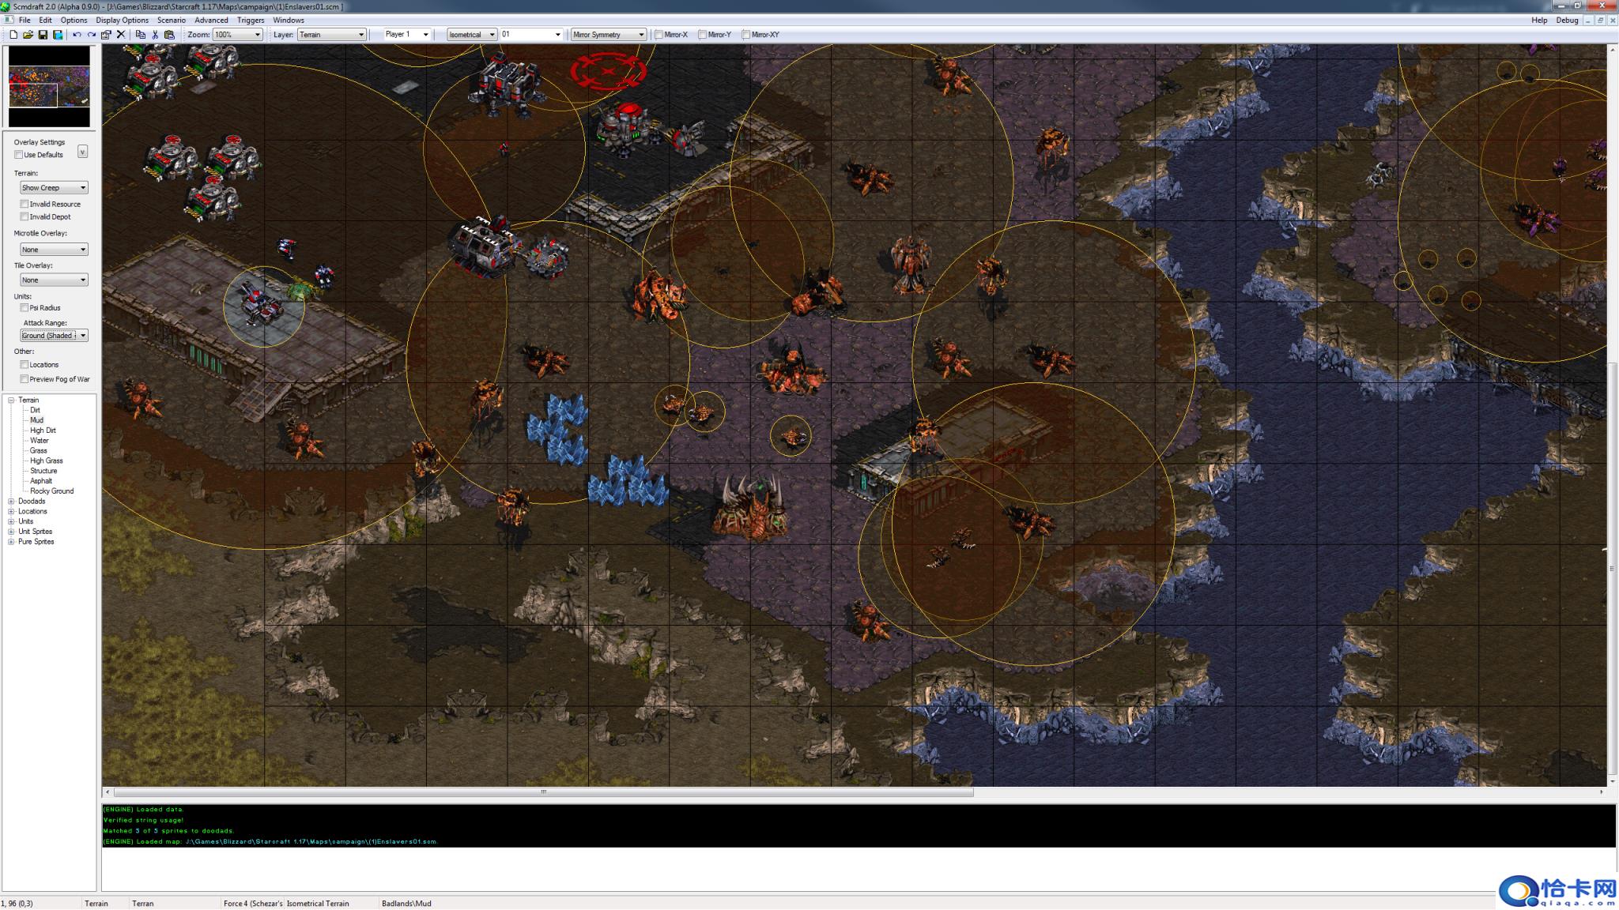This screenshot has height=910, width=1619.
Task: Expand the Unit Sprites tree node
Action: point(11,532)
